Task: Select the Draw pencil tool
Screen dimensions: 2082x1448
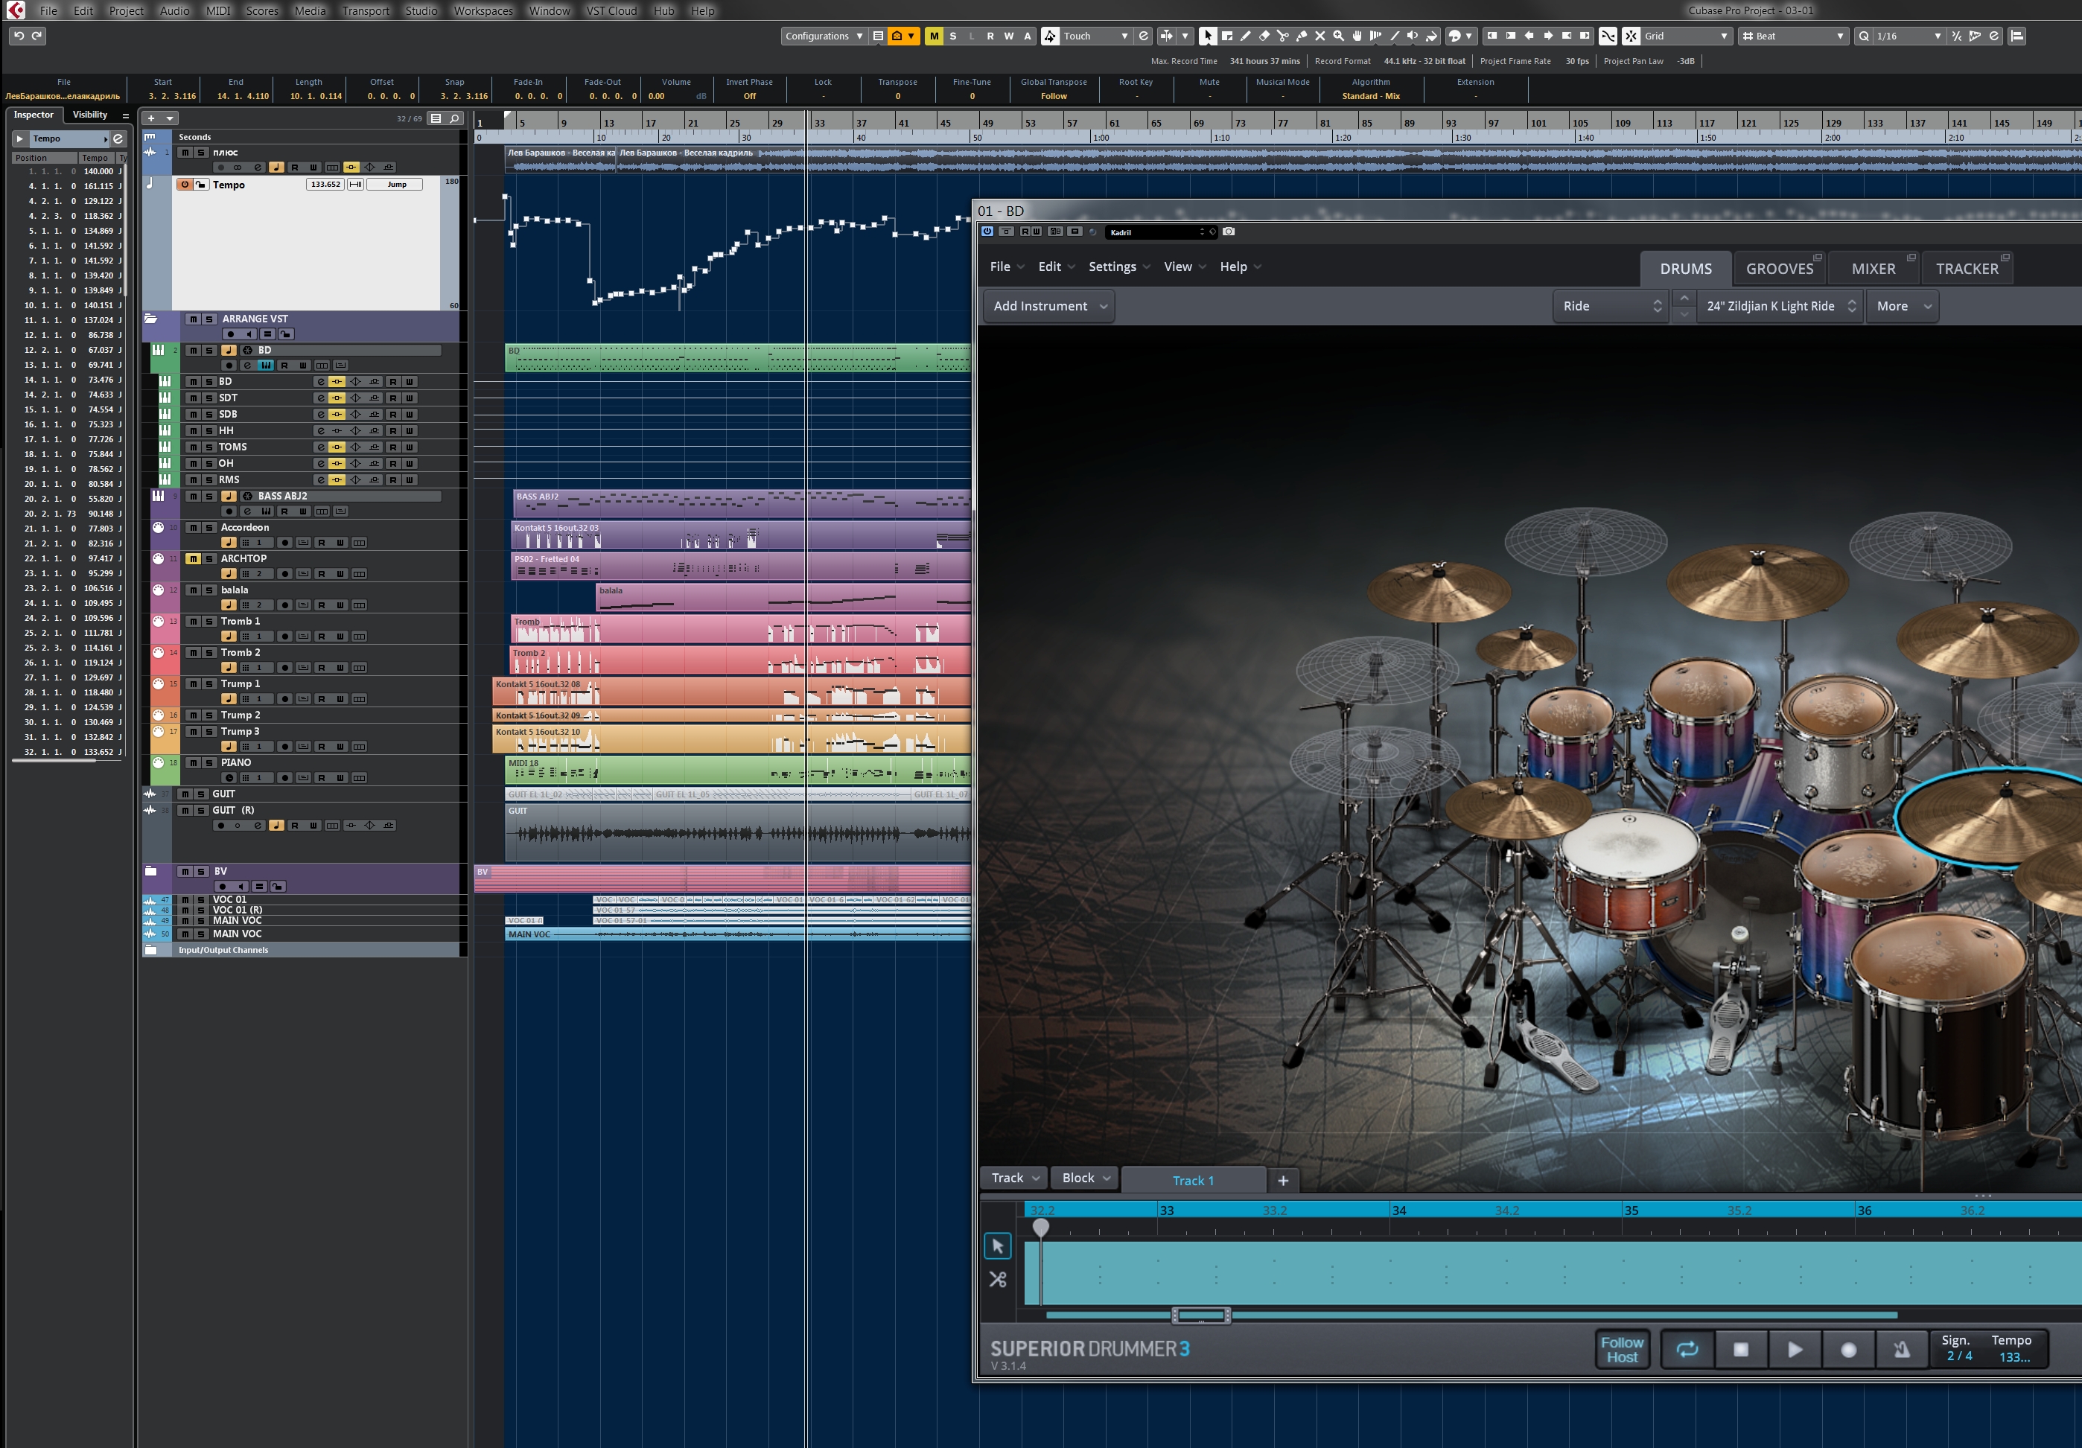Action: point(1245,36)
